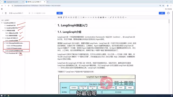Switch to the 大纲 outline tab
This screenshot has height=97, width=173.
point(2,20)
